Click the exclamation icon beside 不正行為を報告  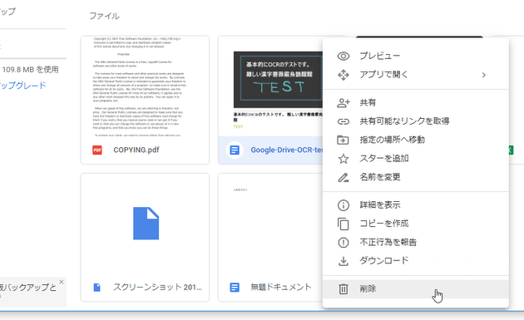coord(344,243)
